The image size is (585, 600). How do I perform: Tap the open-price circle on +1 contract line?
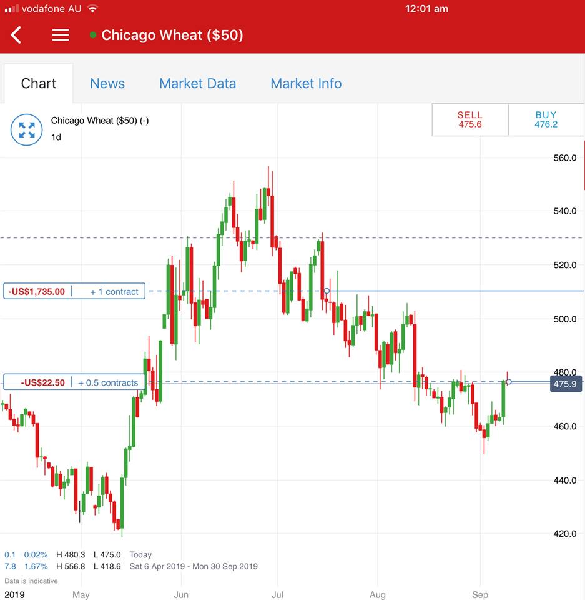coord(327,291)
